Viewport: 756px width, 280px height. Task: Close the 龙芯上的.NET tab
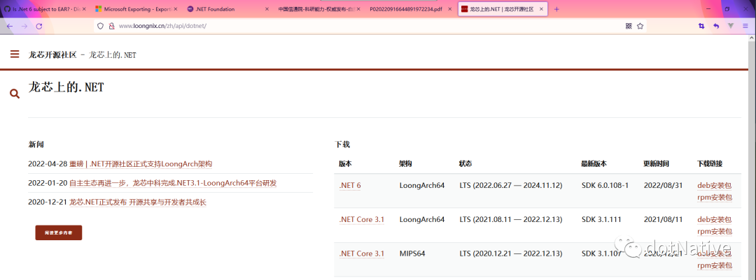click(541, 9)
